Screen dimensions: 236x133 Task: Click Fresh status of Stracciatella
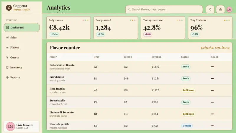pyautogui.click(x=186, y=102)
